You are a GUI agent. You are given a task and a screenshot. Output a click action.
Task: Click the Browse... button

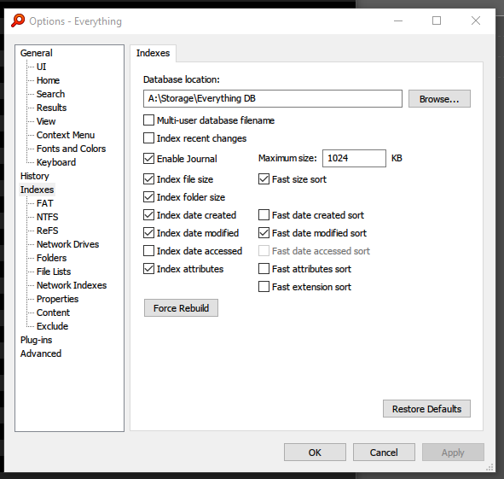tap(439, 99)
